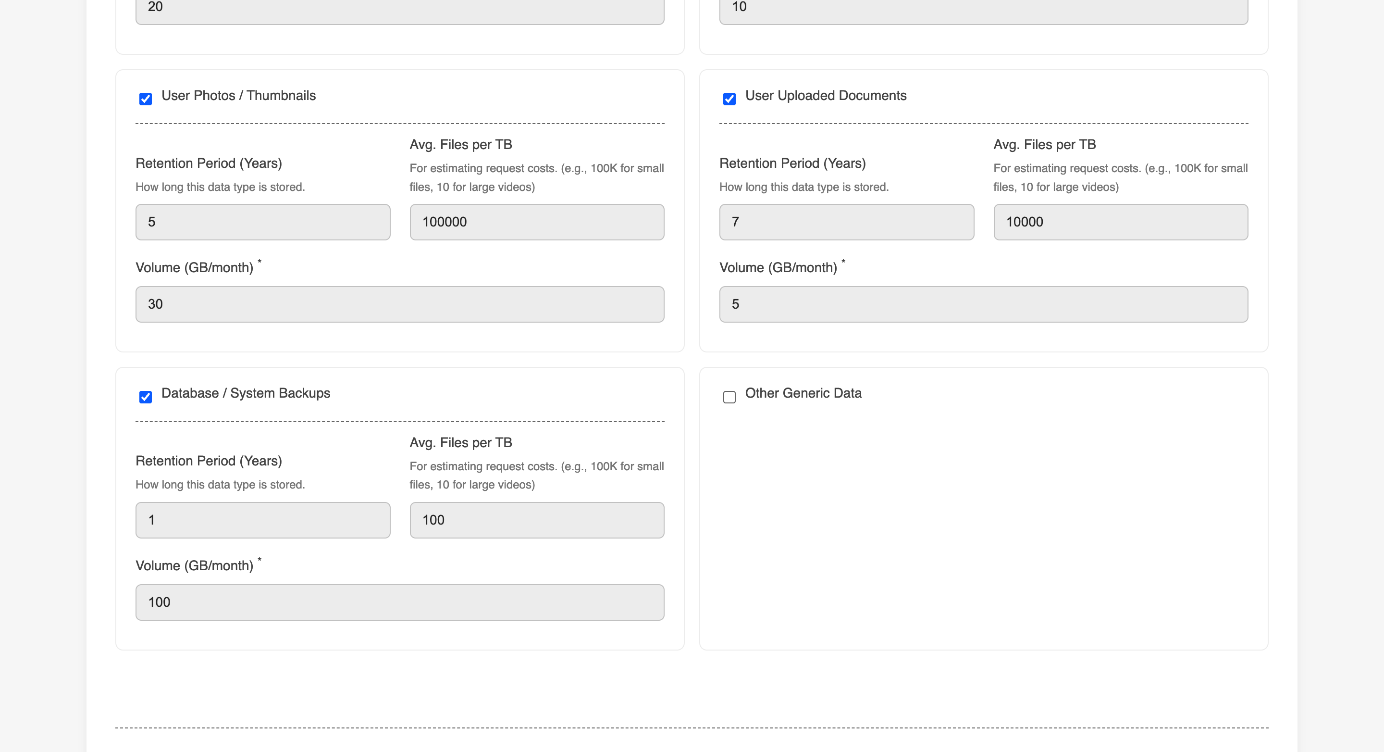
Task: Click Database Backups Volume field showing 100
Action: (x=399, y=602)
